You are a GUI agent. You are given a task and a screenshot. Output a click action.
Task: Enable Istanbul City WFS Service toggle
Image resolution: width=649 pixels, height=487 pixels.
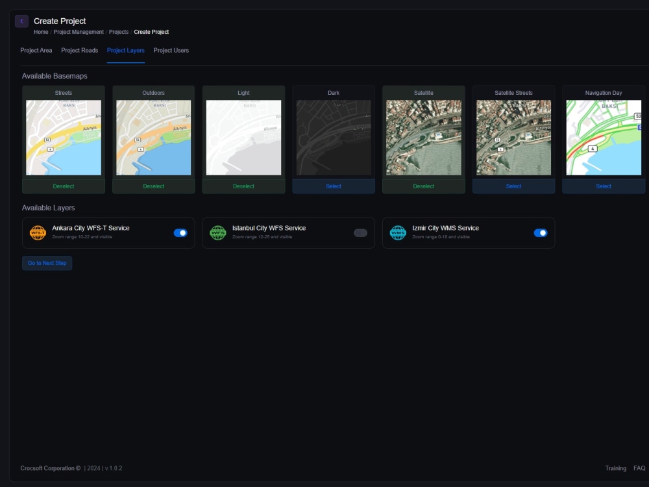point(360,232)
